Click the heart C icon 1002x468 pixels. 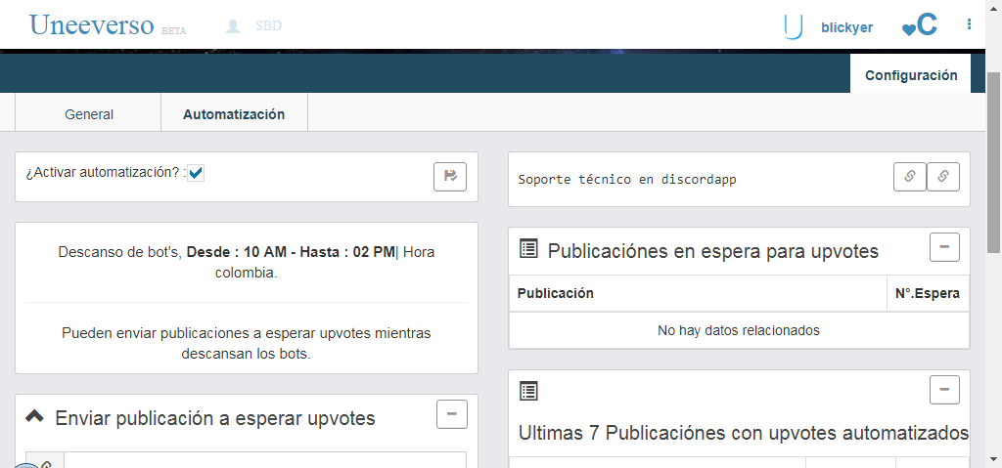[920, 25]
